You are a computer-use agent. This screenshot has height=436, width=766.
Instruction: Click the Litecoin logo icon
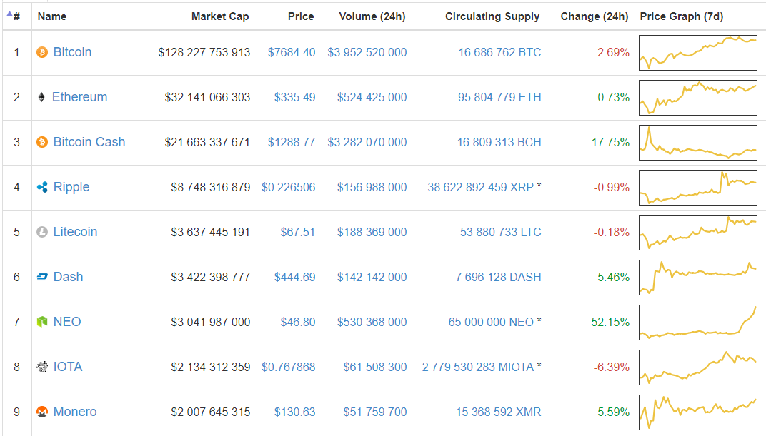point(42,232)
